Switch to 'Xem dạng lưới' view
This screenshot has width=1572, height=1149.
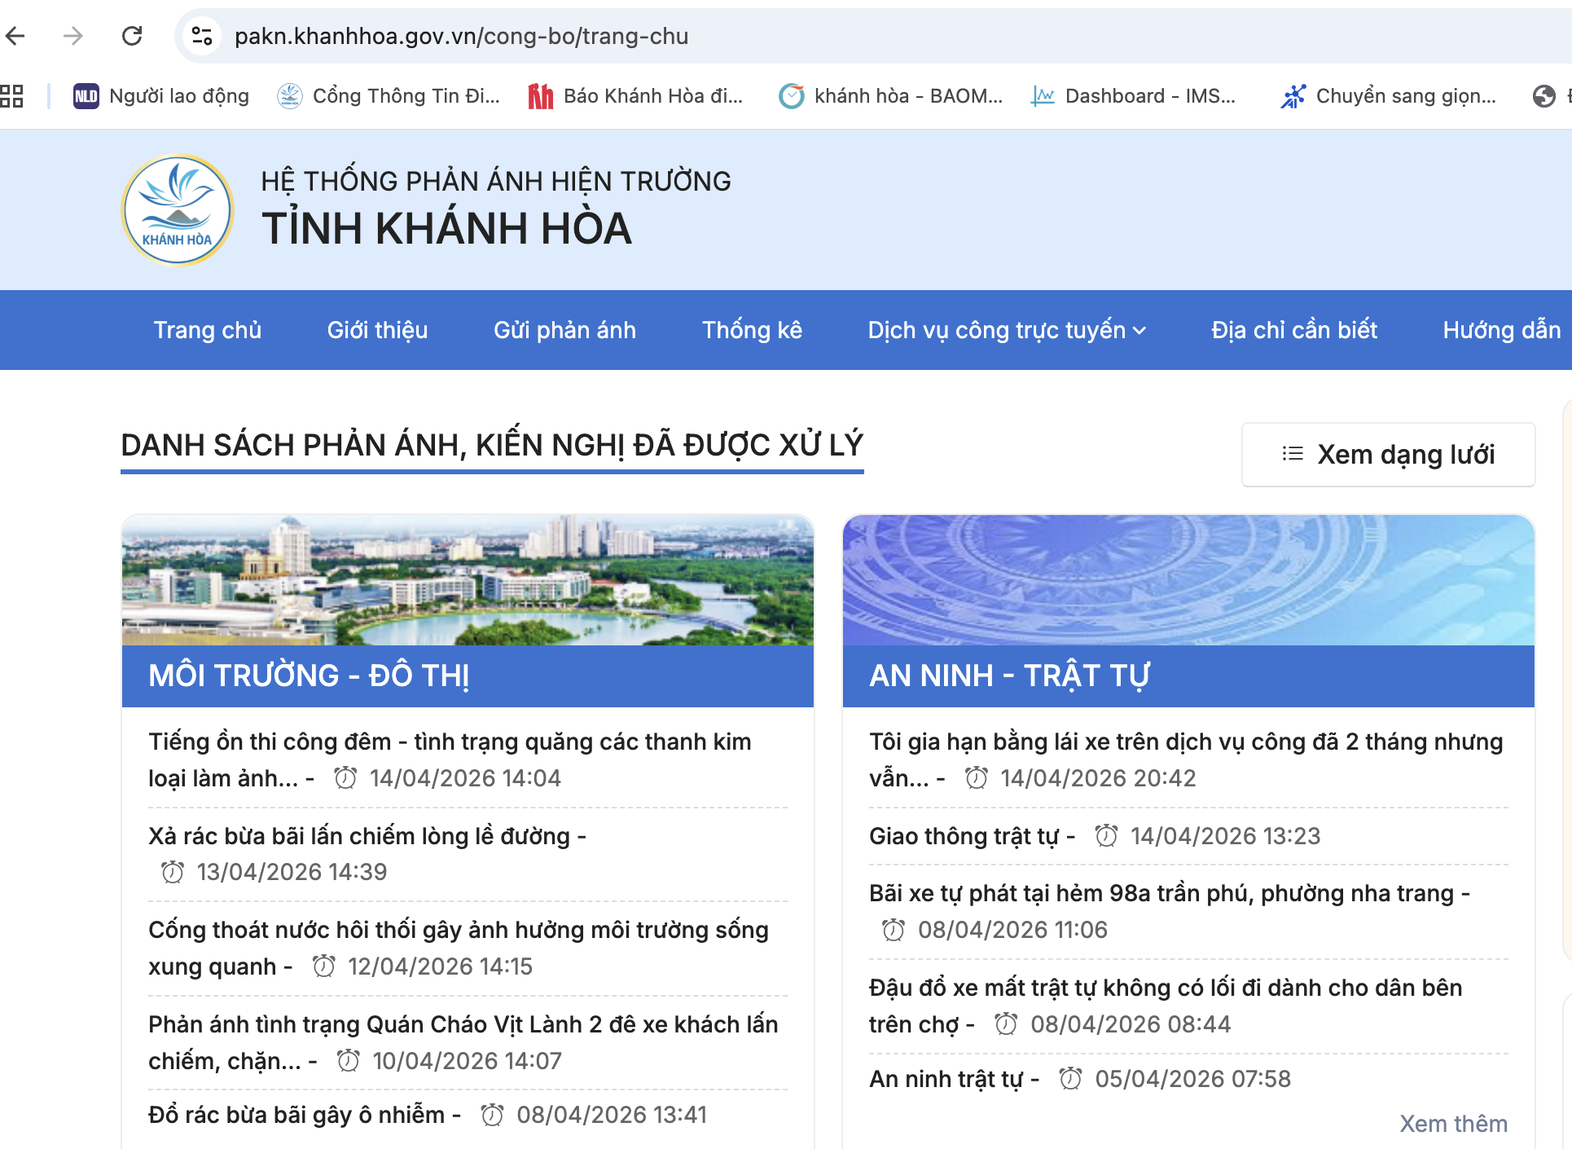1387,454
